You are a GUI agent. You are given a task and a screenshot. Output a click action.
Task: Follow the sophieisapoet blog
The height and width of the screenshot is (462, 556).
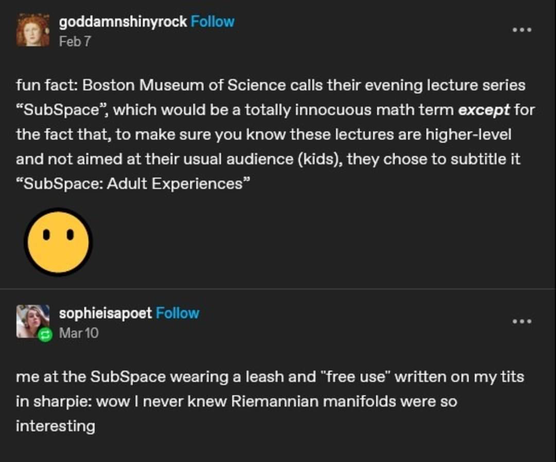click(177, 313)
